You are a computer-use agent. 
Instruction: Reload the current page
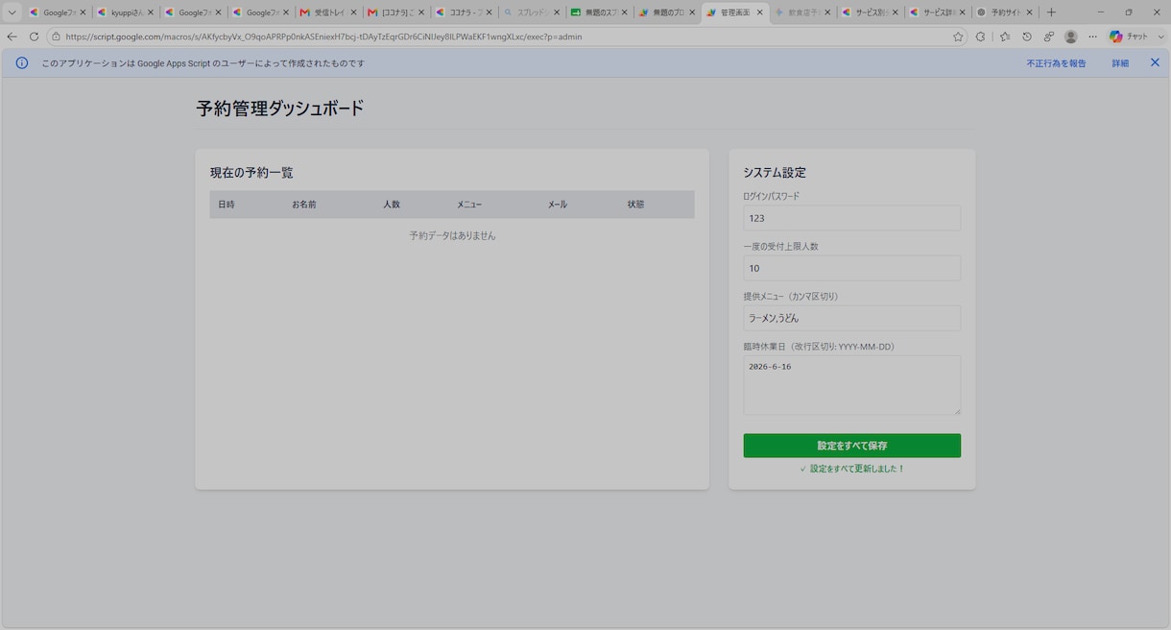[34, 36]
